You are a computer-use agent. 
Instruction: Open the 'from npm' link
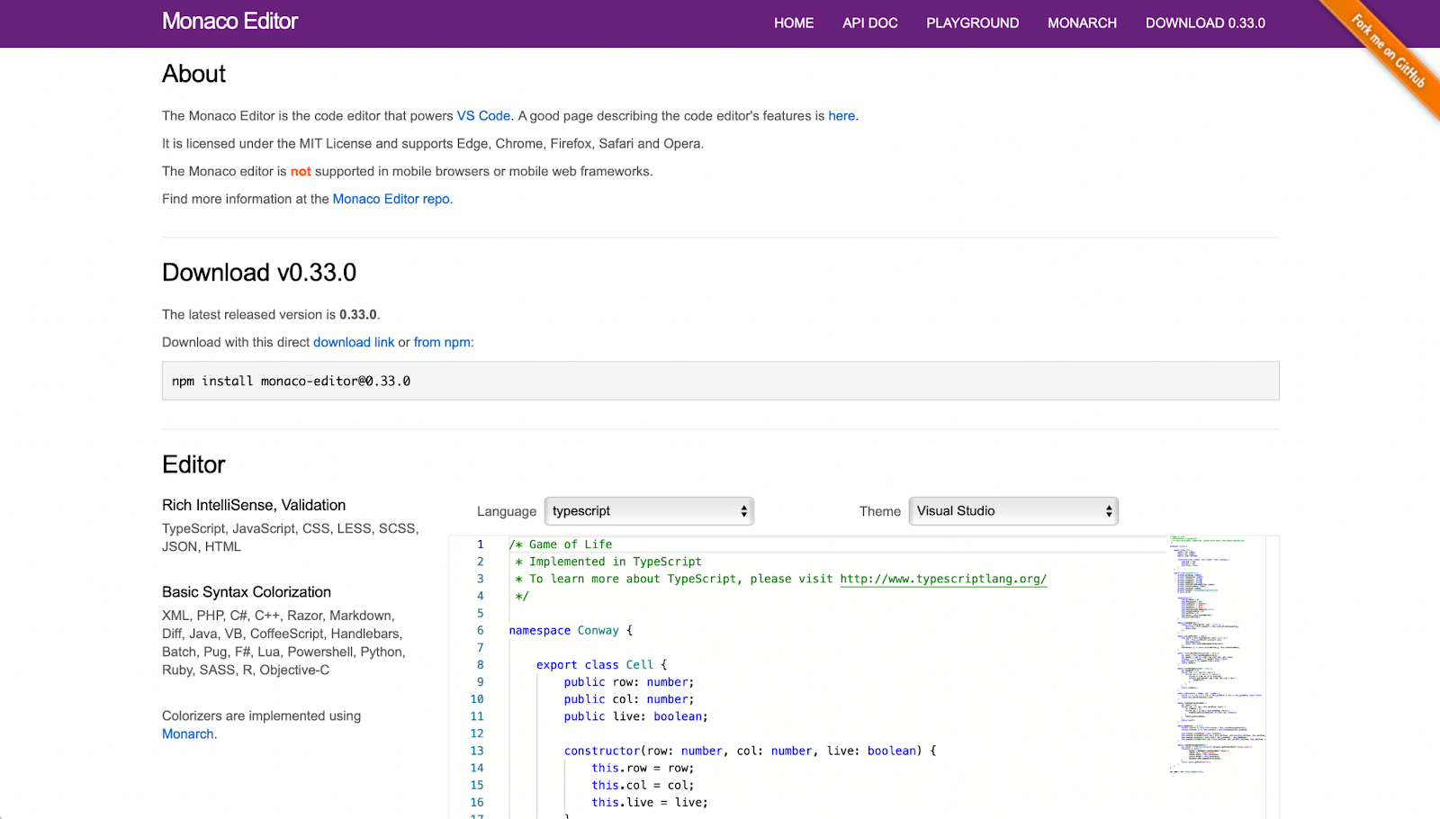pyautogui.click(x=442, y=342)
